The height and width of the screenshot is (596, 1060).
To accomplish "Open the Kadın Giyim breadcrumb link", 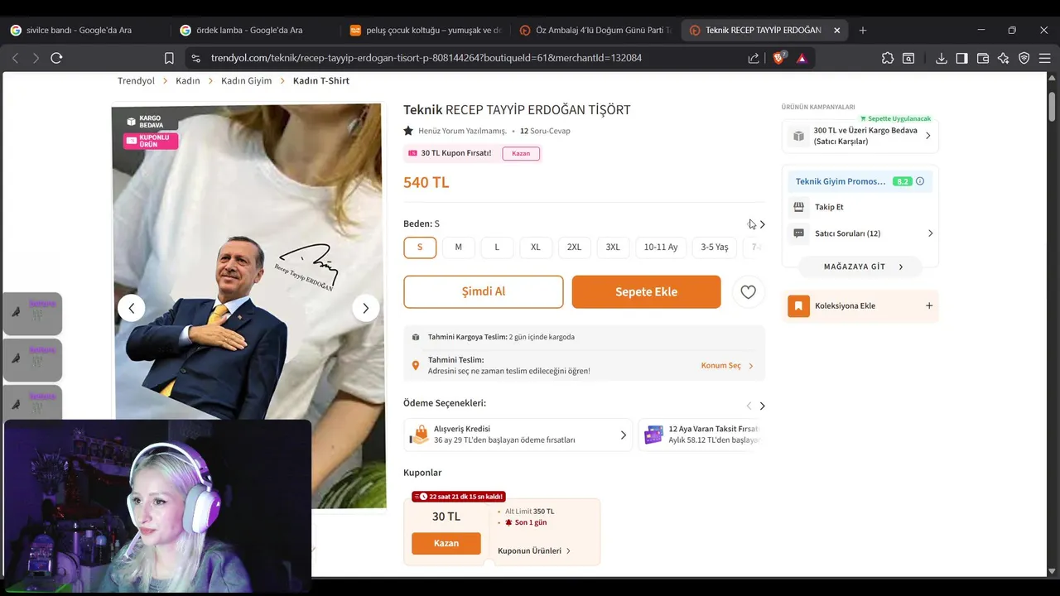I will pyautogui.click(x=246, y=80).
